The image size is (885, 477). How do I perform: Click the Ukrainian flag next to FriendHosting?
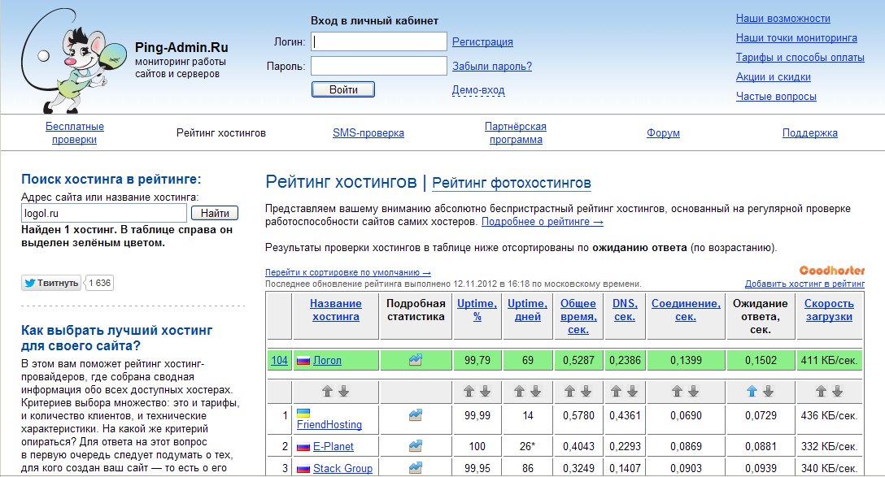point(303,414)
